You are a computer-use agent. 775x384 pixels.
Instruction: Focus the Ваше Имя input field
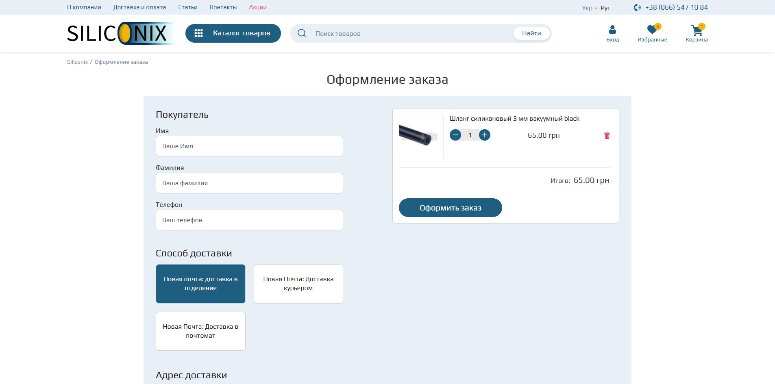coord(249,146)
